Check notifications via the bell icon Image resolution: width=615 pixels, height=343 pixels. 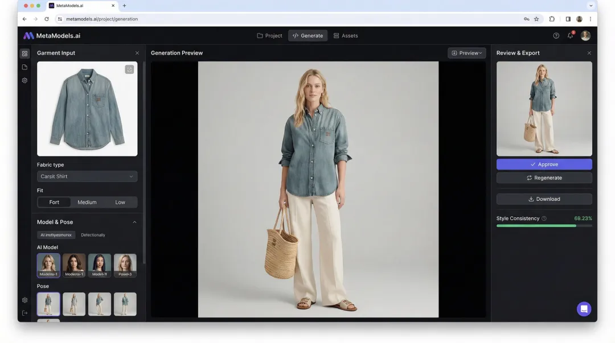click(570, 35)
